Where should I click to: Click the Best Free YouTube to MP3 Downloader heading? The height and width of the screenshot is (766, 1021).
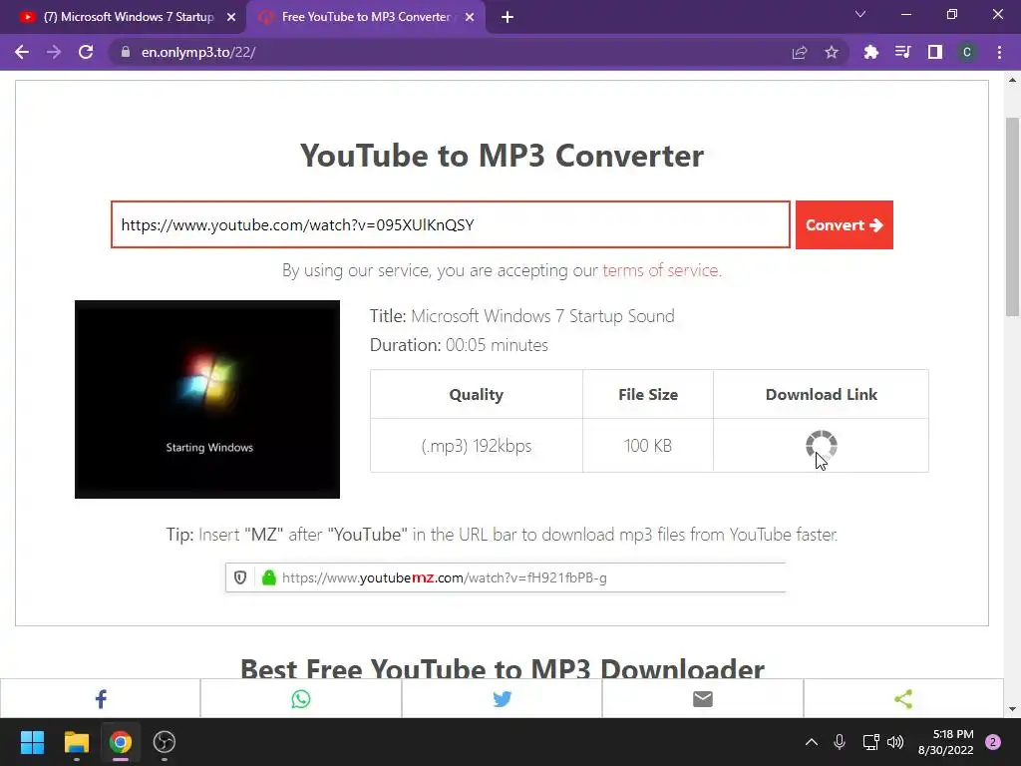tap(503, 668)
